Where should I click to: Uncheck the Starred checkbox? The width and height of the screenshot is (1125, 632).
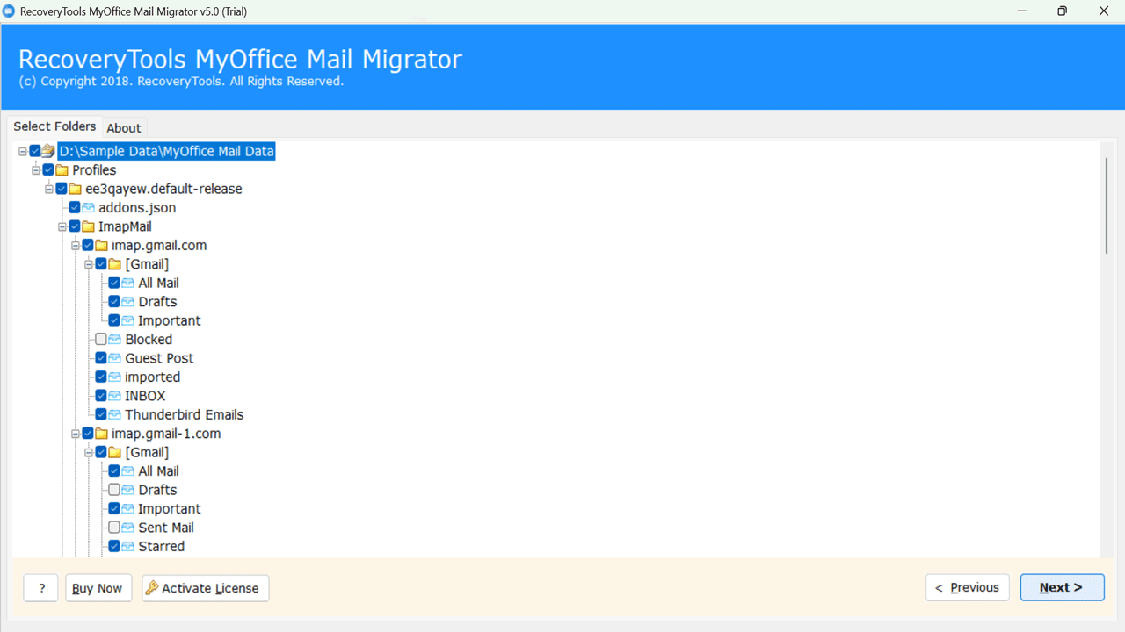point(114,546)
